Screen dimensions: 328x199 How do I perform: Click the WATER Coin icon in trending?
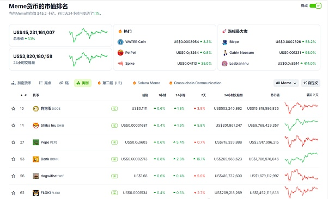pos(120,42)
